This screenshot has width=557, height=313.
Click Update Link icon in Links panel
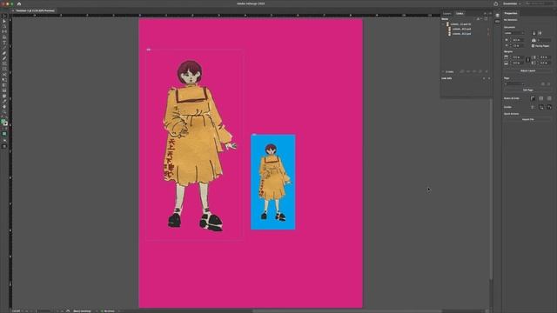point(480,71)
